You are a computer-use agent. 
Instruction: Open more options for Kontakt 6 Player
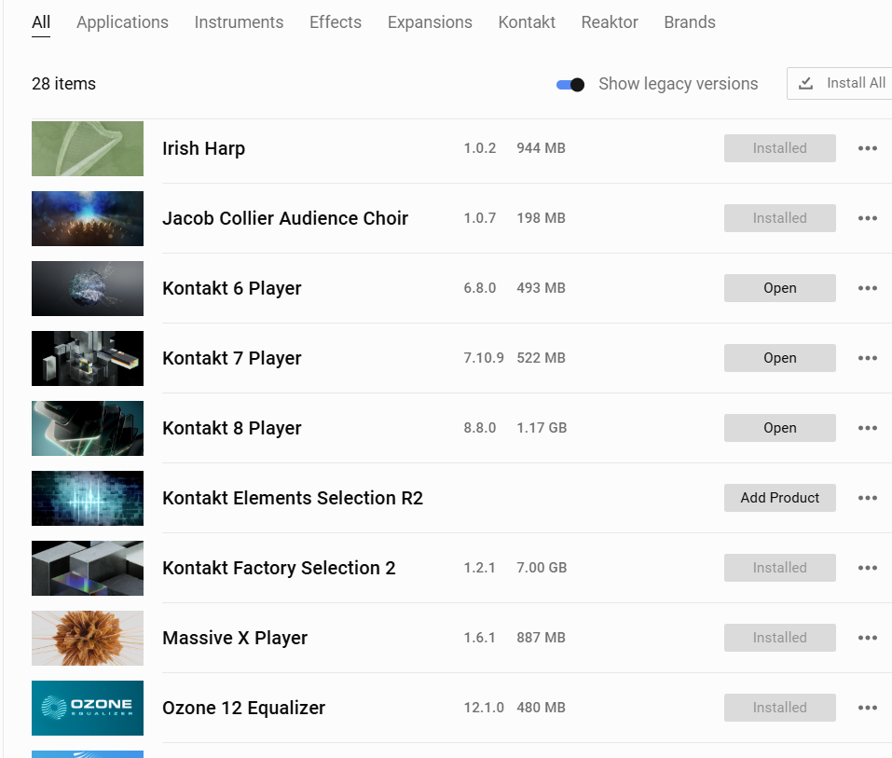pos(867,288)
